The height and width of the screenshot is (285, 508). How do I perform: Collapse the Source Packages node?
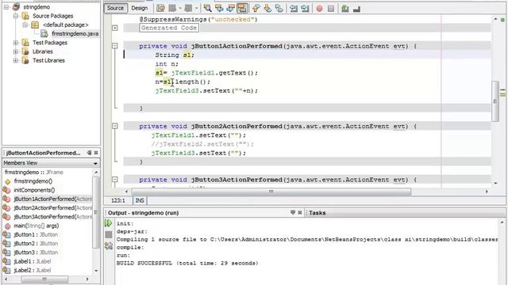[x=16, y=16]
